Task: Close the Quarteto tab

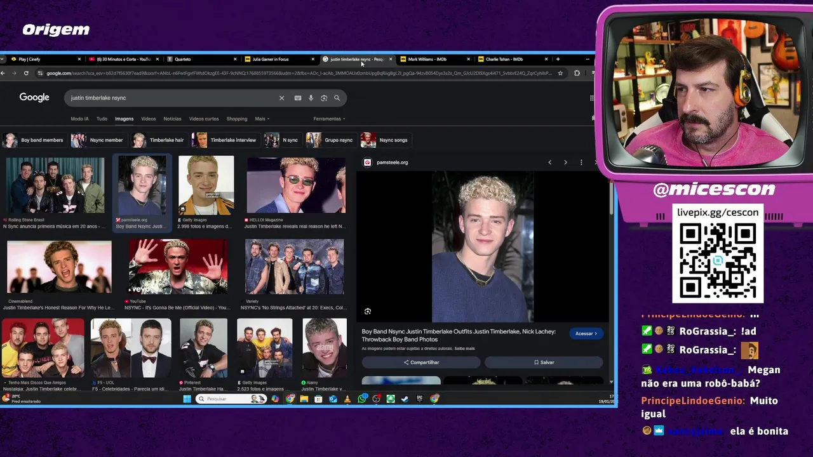Action: [x=235, y=59]
